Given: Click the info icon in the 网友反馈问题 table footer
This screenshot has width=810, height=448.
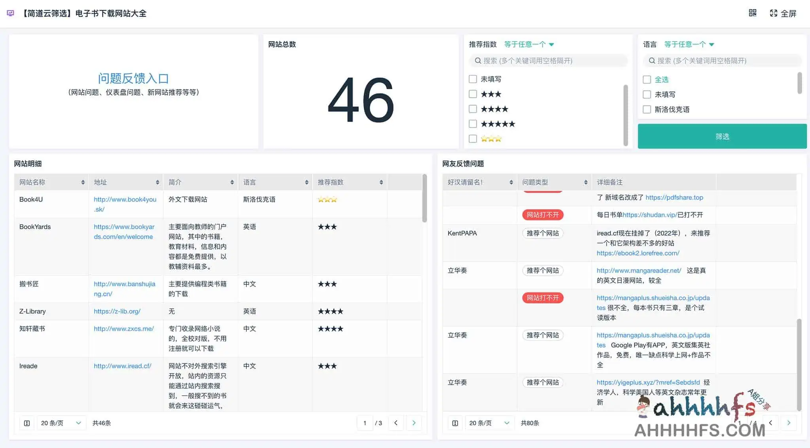Looking at the screenshot, I should pyautogui.click(x=454, y=423).
